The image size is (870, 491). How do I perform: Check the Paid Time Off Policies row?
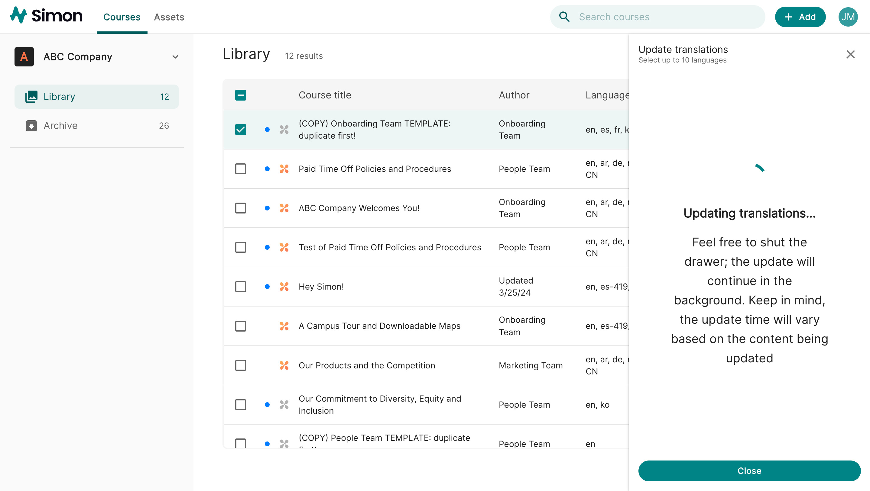pyautogui.click(x=240, y=169)
